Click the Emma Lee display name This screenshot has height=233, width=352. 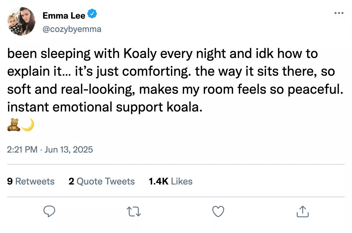(x=64, y=15)
